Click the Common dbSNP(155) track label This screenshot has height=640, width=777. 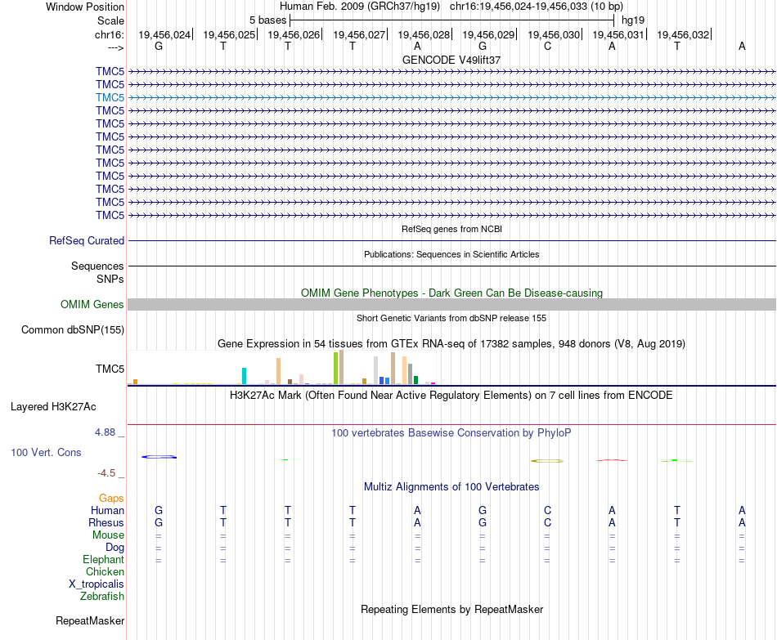click(x=73, y=330)
